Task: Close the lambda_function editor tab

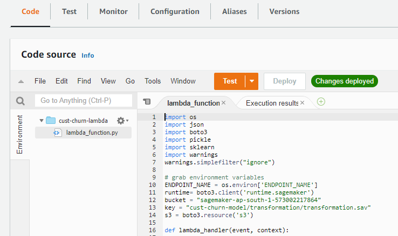Action: tap(224, 102)
